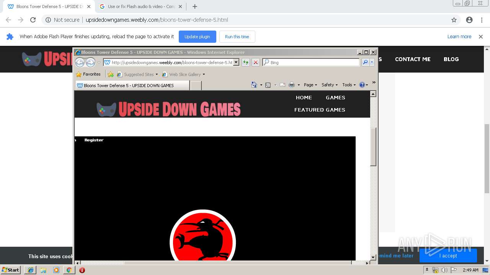490x275 pixels.
Task: Open IE search provider dropdown arrow
Action: [x=372, y=62]
